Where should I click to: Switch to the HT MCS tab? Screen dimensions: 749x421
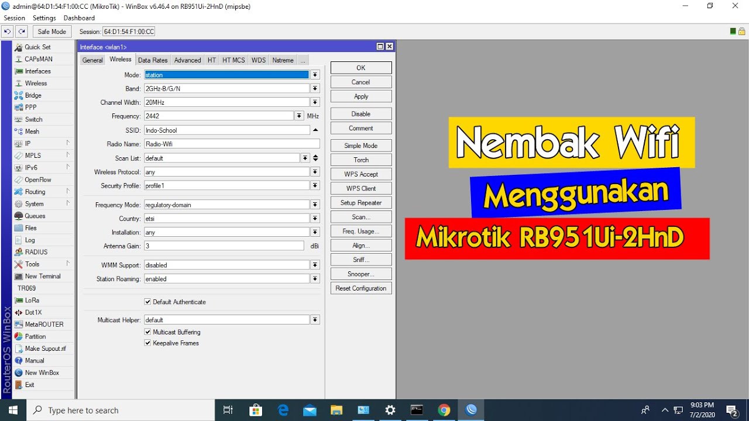tap(233, 60)
